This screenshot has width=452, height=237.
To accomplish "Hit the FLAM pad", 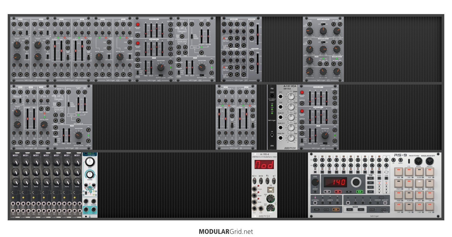I will (x=409, y=195).
